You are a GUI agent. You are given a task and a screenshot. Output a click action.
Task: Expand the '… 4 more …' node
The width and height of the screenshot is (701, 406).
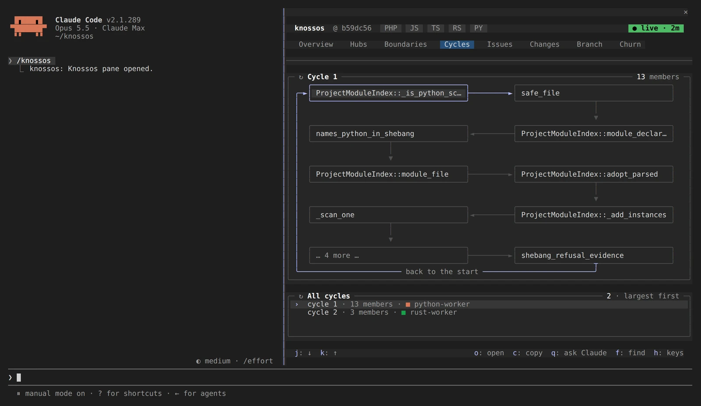coord(389,255)
